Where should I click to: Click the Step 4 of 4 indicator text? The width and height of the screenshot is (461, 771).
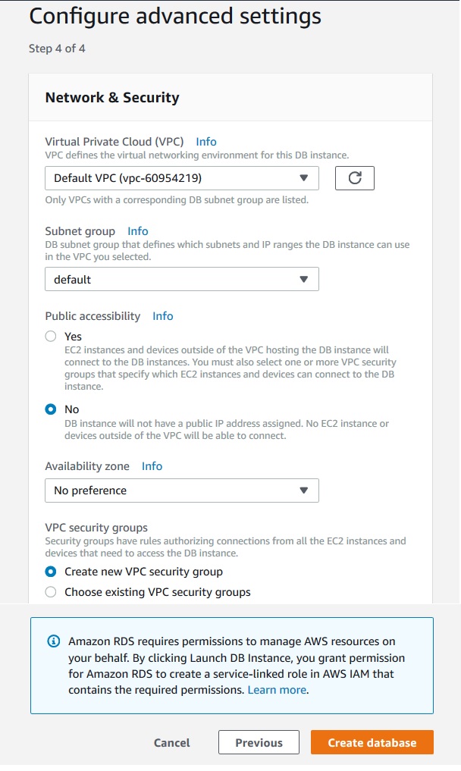(x=62, y=49)
